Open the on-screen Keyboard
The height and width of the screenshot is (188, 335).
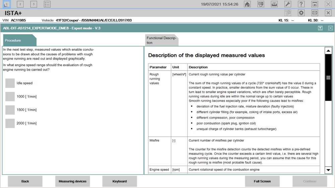120,181
